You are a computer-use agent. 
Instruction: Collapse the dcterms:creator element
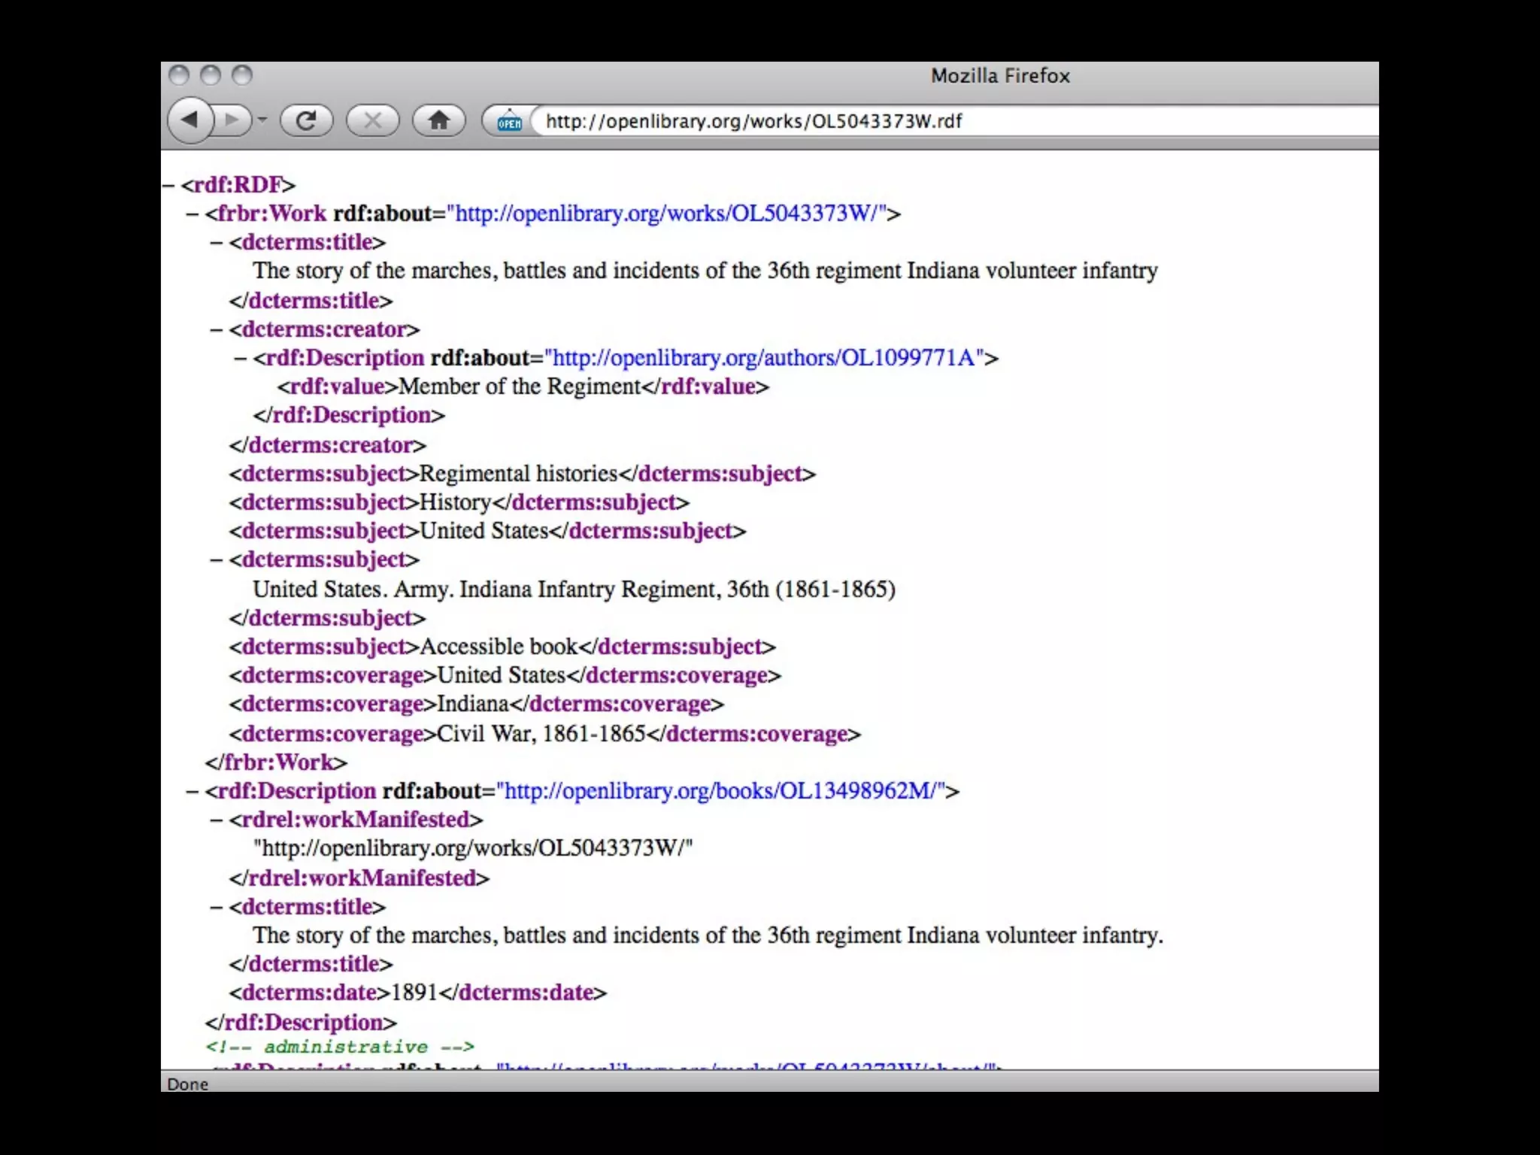(217, 330)
